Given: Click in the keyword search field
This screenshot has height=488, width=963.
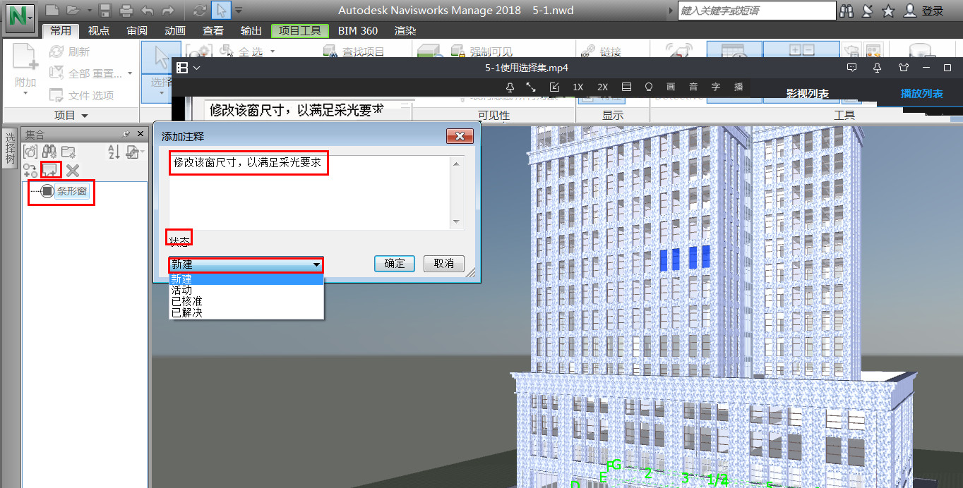Looking at the screenshot, I should click(756, 11).
